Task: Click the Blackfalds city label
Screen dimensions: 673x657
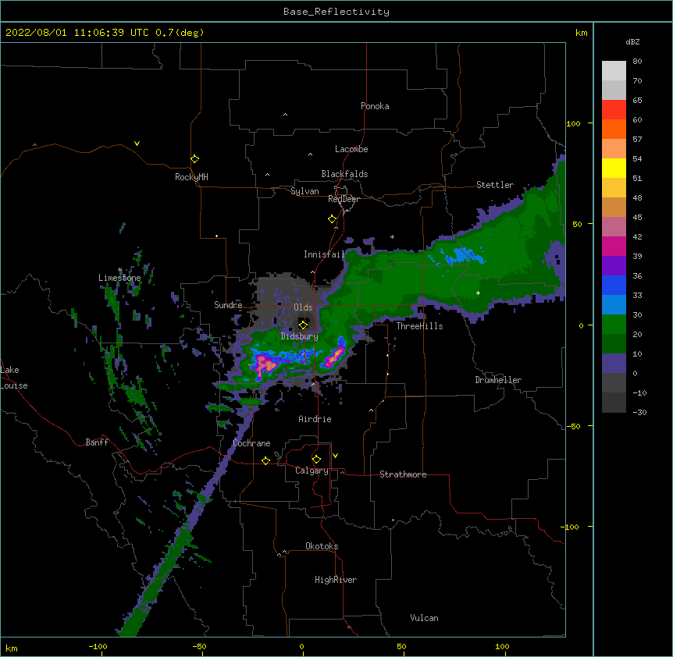Action: [x=344, y=174]
